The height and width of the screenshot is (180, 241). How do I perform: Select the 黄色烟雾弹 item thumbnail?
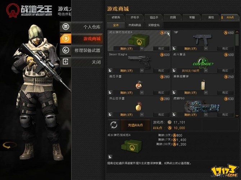[x=203, y=85]
